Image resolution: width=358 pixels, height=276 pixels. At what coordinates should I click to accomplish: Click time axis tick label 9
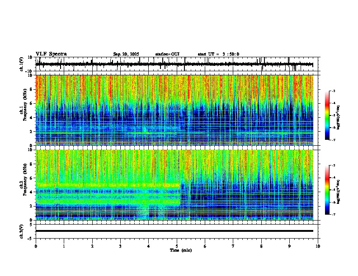click(x=289, y=246)
